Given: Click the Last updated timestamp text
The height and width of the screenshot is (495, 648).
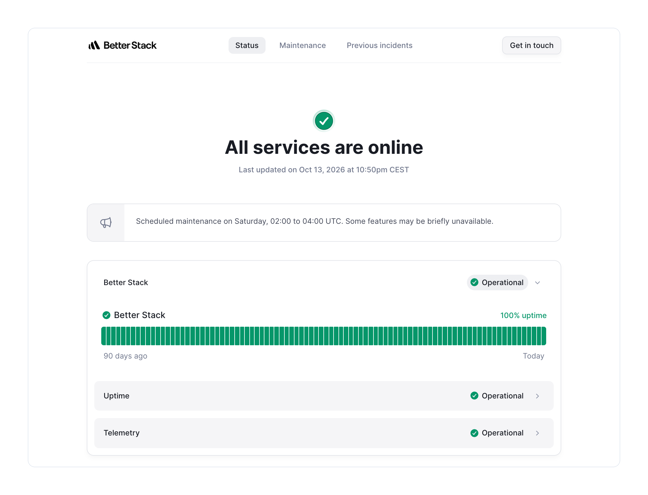Looking at the screenshot, I should tap(324, 170).
